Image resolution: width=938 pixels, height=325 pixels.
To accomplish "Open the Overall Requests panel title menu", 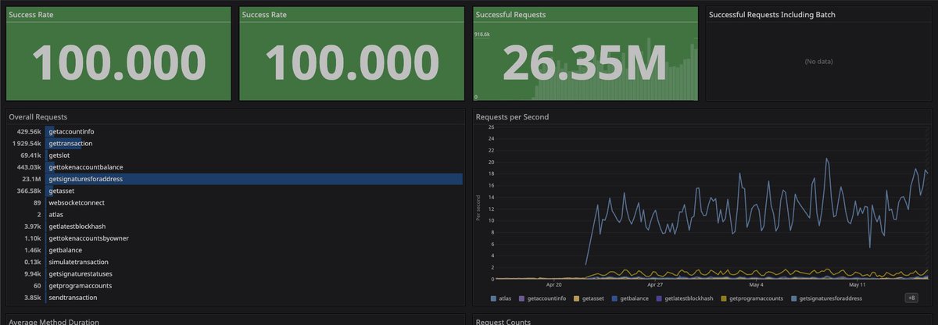I will pyautogui.click(x=38, y=116).
